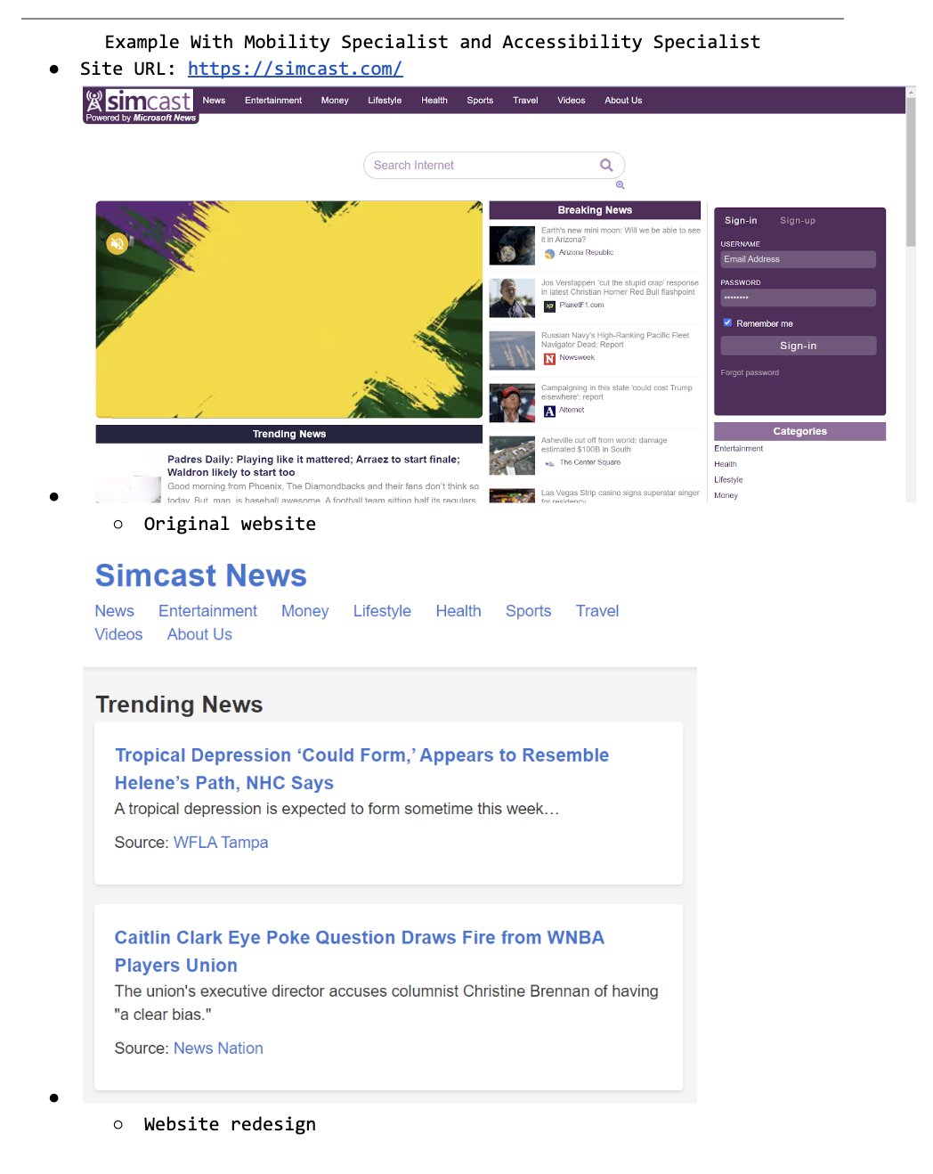
Task: Open About Us in the redesigned navigation
Action: (x=199, y=634)
